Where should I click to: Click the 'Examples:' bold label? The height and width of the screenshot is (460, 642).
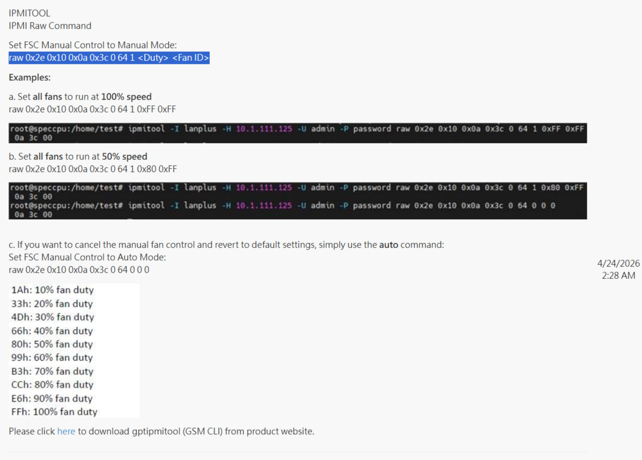coord(30,78)
